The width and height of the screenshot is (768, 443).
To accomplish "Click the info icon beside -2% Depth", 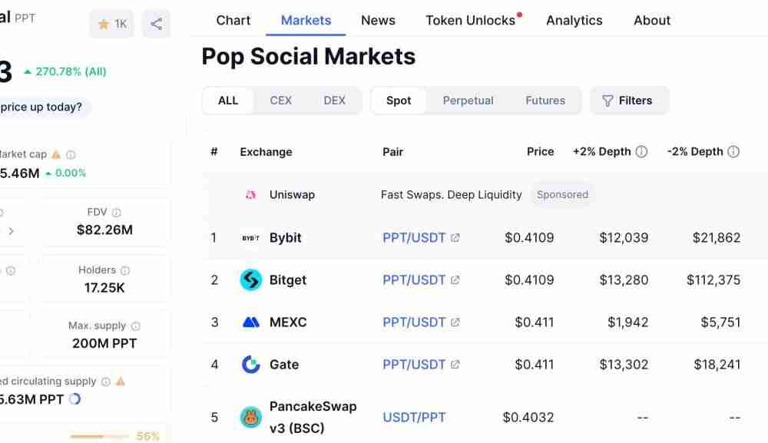I will pos(733,152).
